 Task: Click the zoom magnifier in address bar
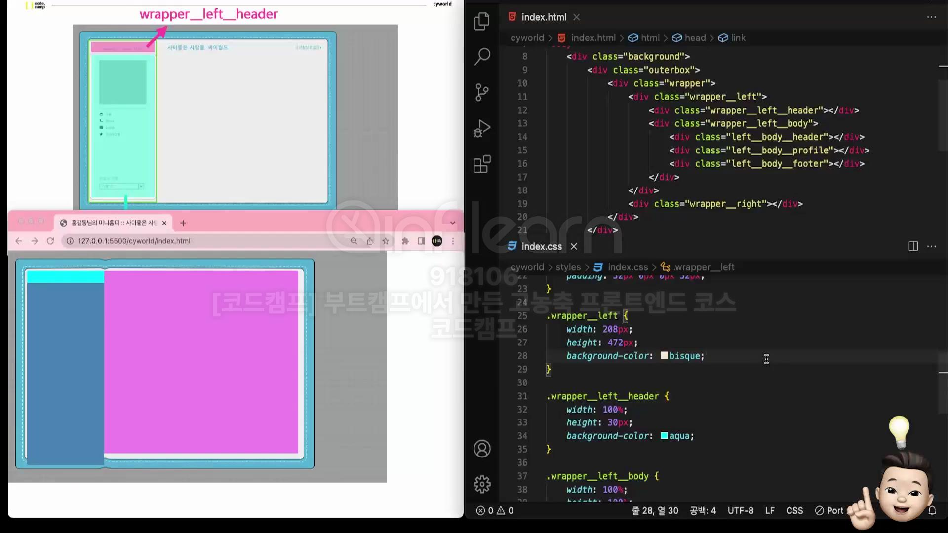354,241
